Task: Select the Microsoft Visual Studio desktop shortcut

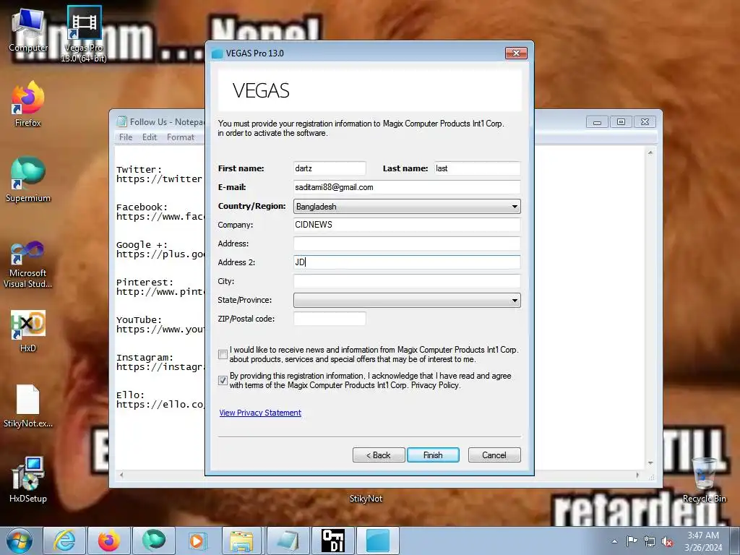Action: click(28, 264)
